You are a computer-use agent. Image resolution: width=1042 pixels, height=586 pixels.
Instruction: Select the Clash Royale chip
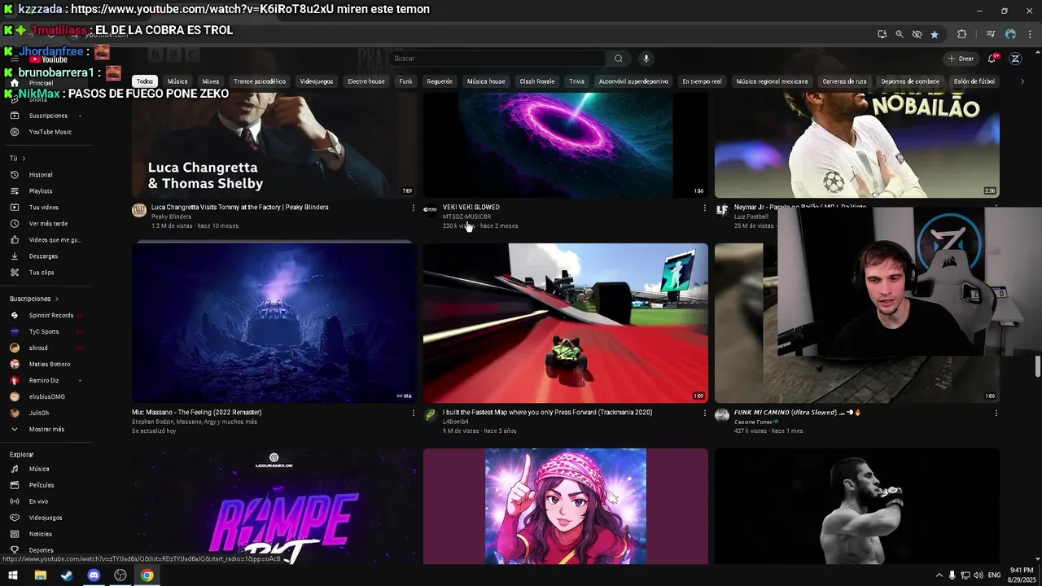pos(537,81)
